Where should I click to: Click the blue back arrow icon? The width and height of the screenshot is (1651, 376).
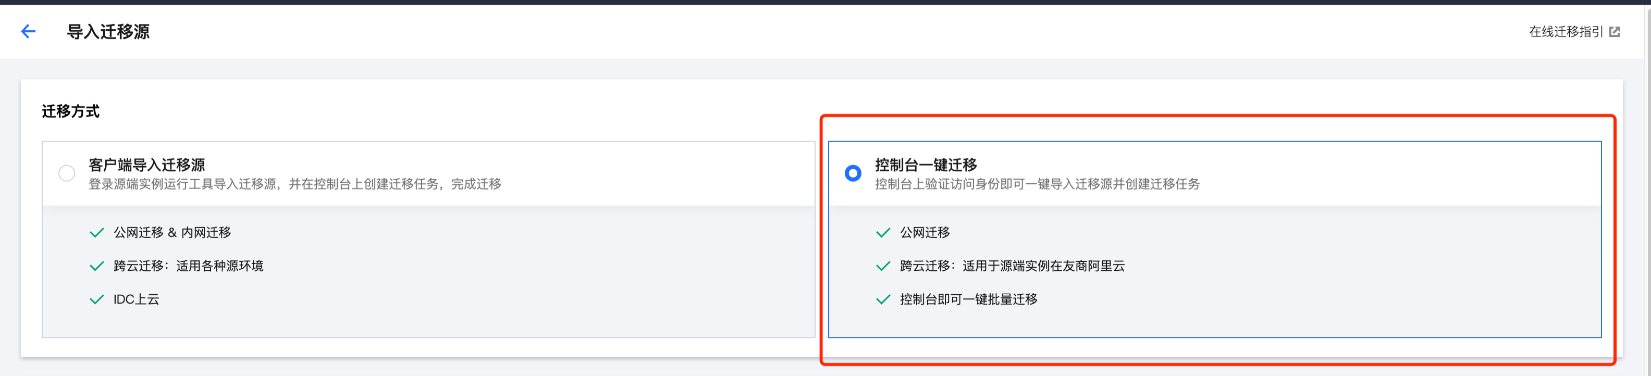(x=28, y=31)
